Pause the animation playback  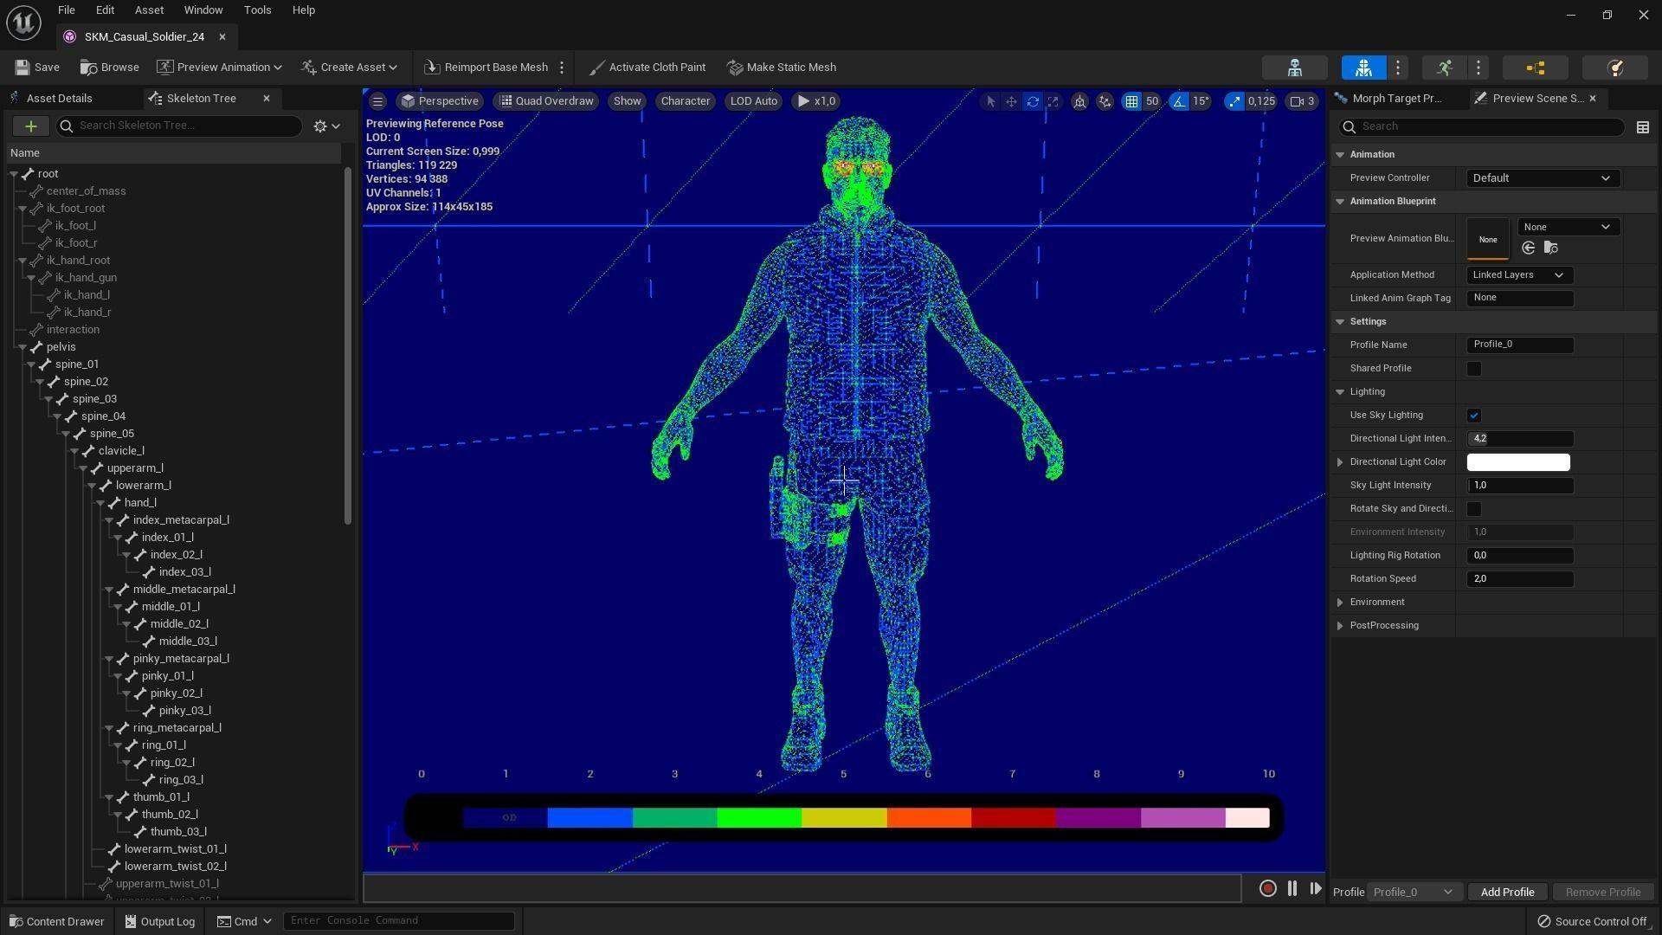pyautogui.click(x=1292, y=888)
